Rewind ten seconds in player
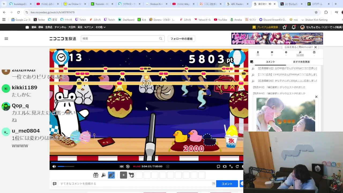 pyautogui.click(x=128, y=166)
